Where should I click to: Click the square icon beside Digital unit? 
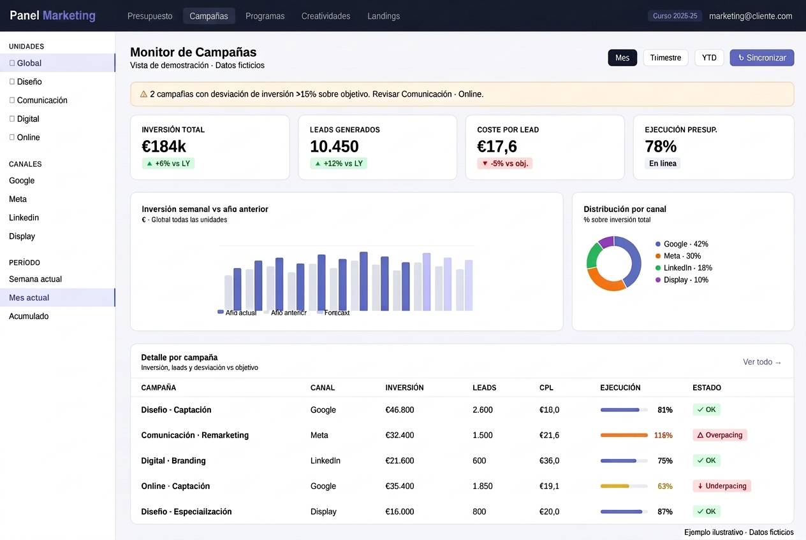[x=12, y=118]
